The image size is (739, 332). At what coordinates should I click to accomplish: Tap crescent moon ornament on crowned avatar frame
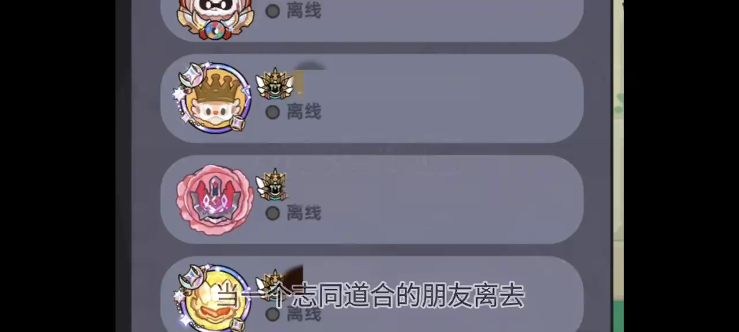point(191,77)
